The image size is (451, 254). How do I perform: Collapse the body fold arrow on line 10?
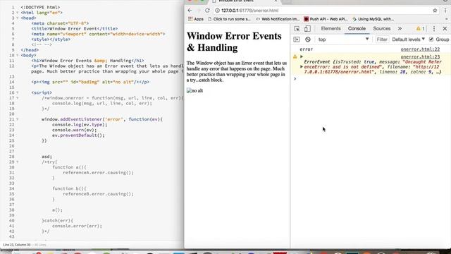click(17, 55)
